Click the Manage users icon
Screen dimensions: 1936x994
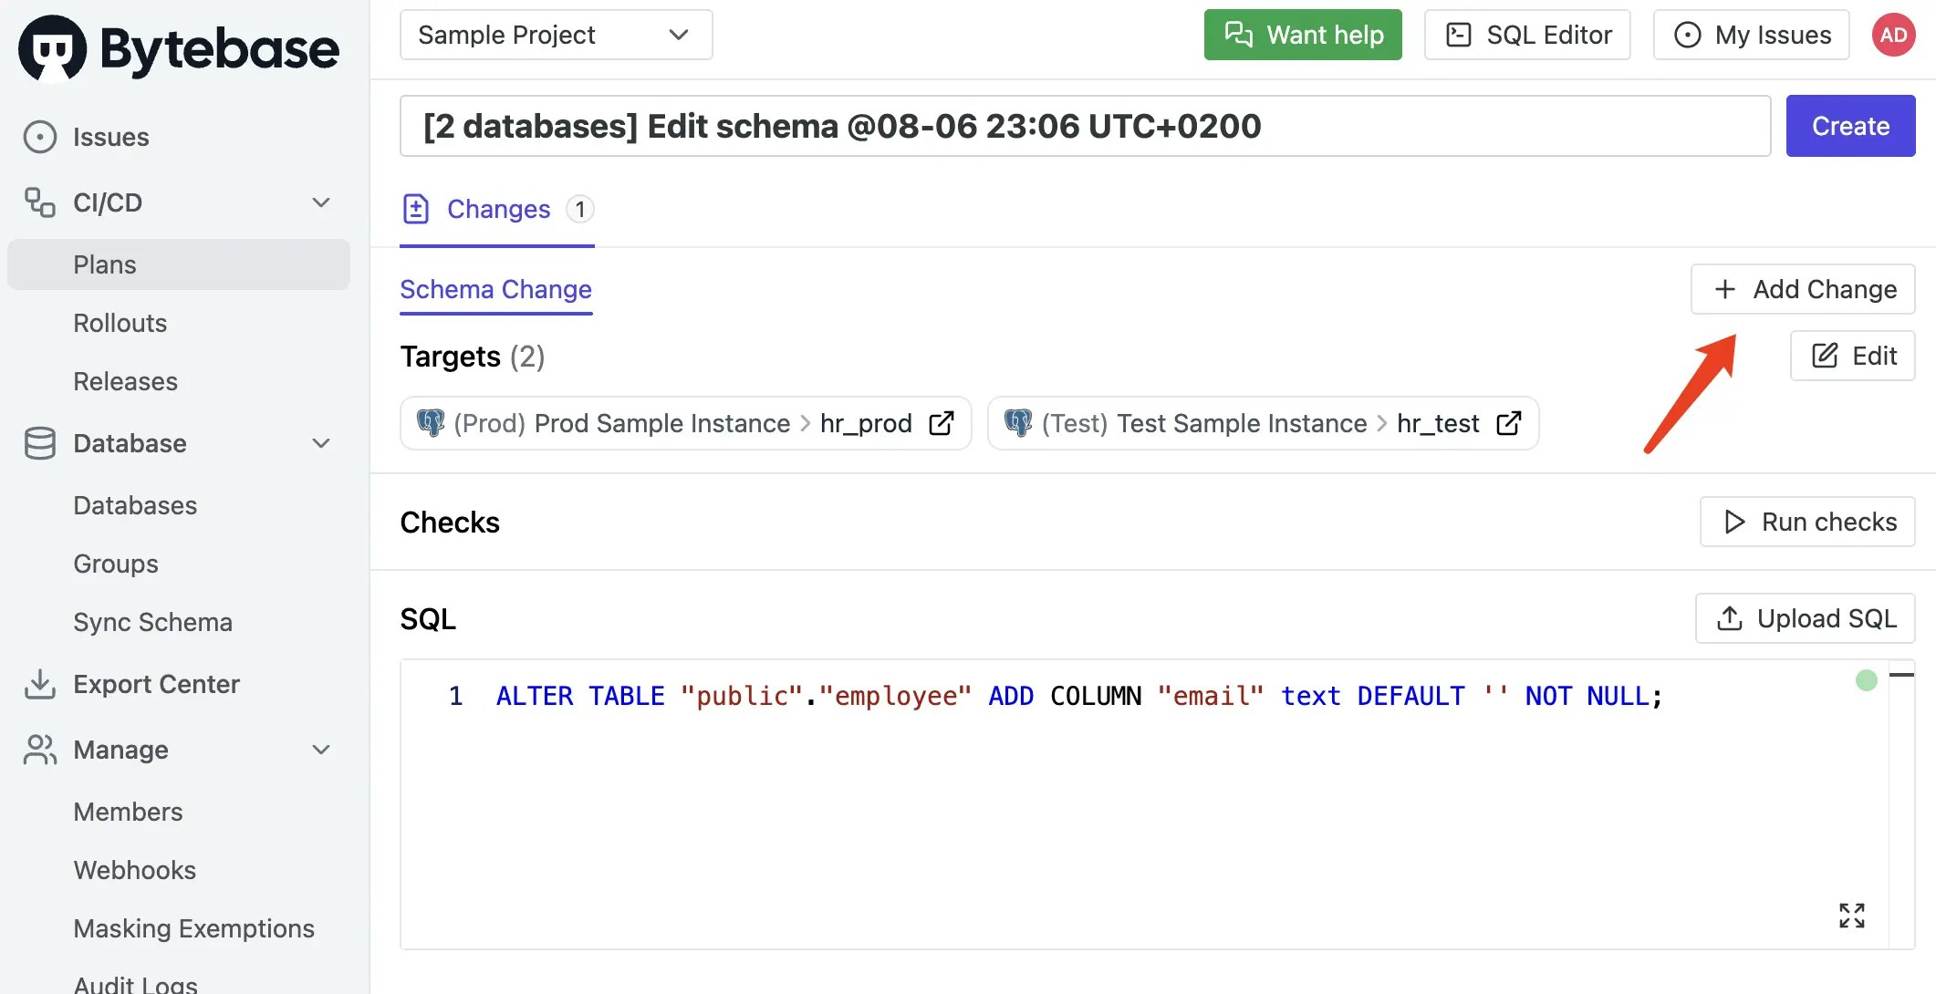(40, 750)
